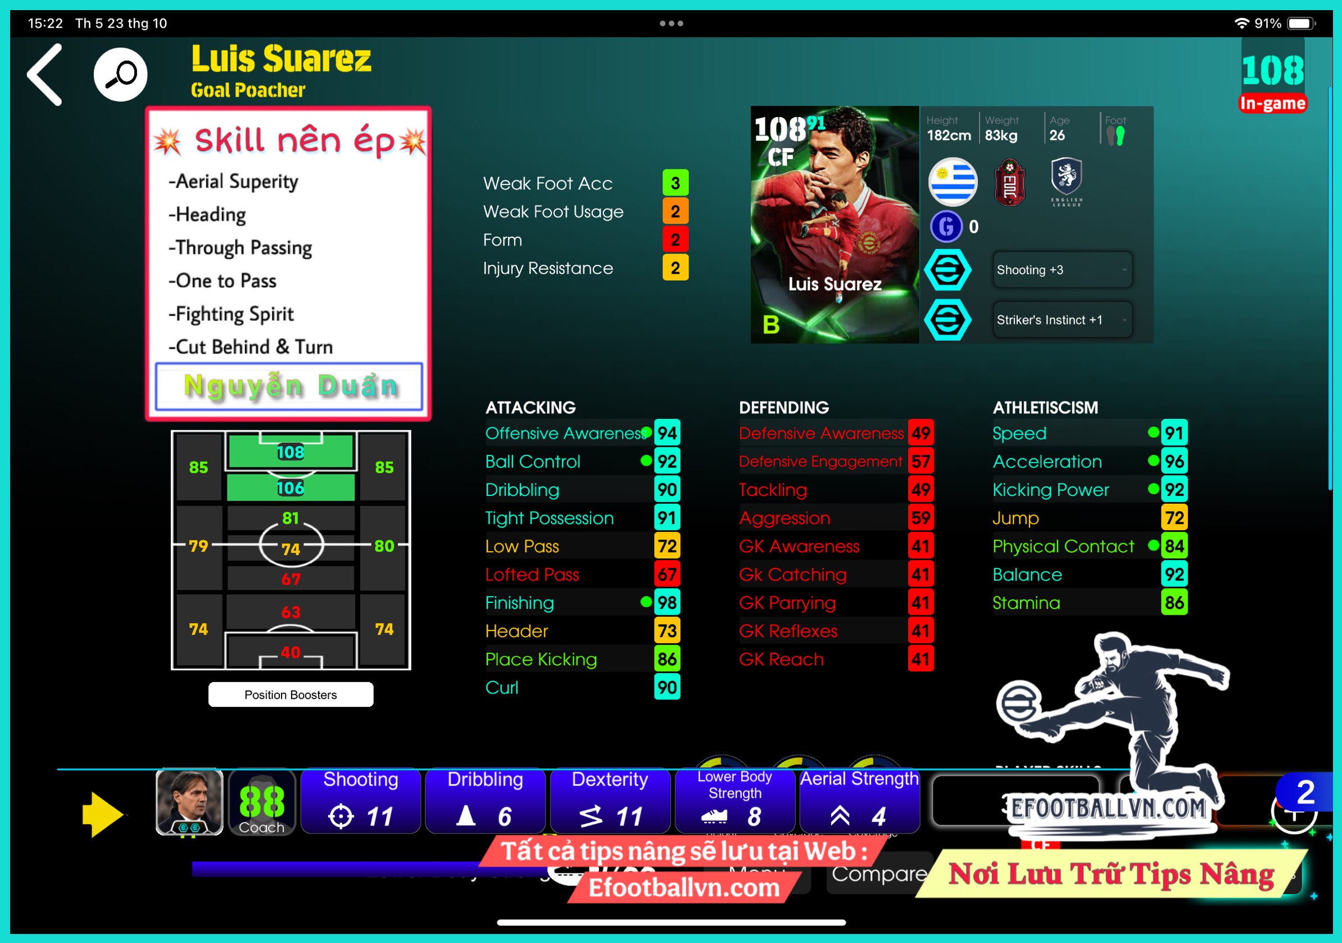Click the back arrow icon
The width and height of the screenshot is (1342, 943).
pos(46,74)
